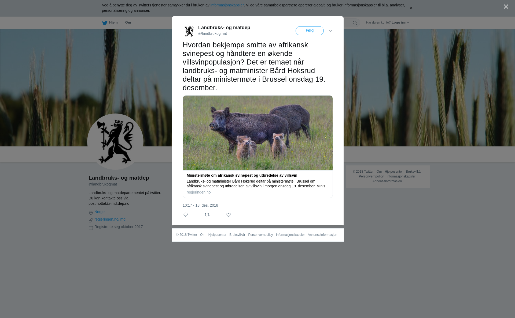
Task: Close the tweet overlay with X
Action: coord(506,6)
